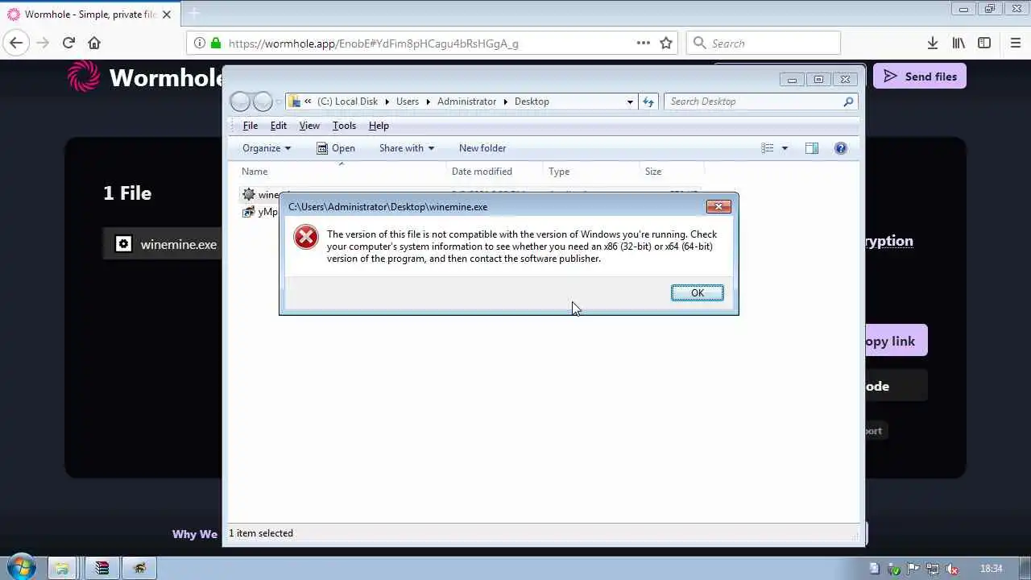Bookmark this page with the star icon
This screenshot has height=580, width=1031.
pyautogui.click(x=666, y=43)
